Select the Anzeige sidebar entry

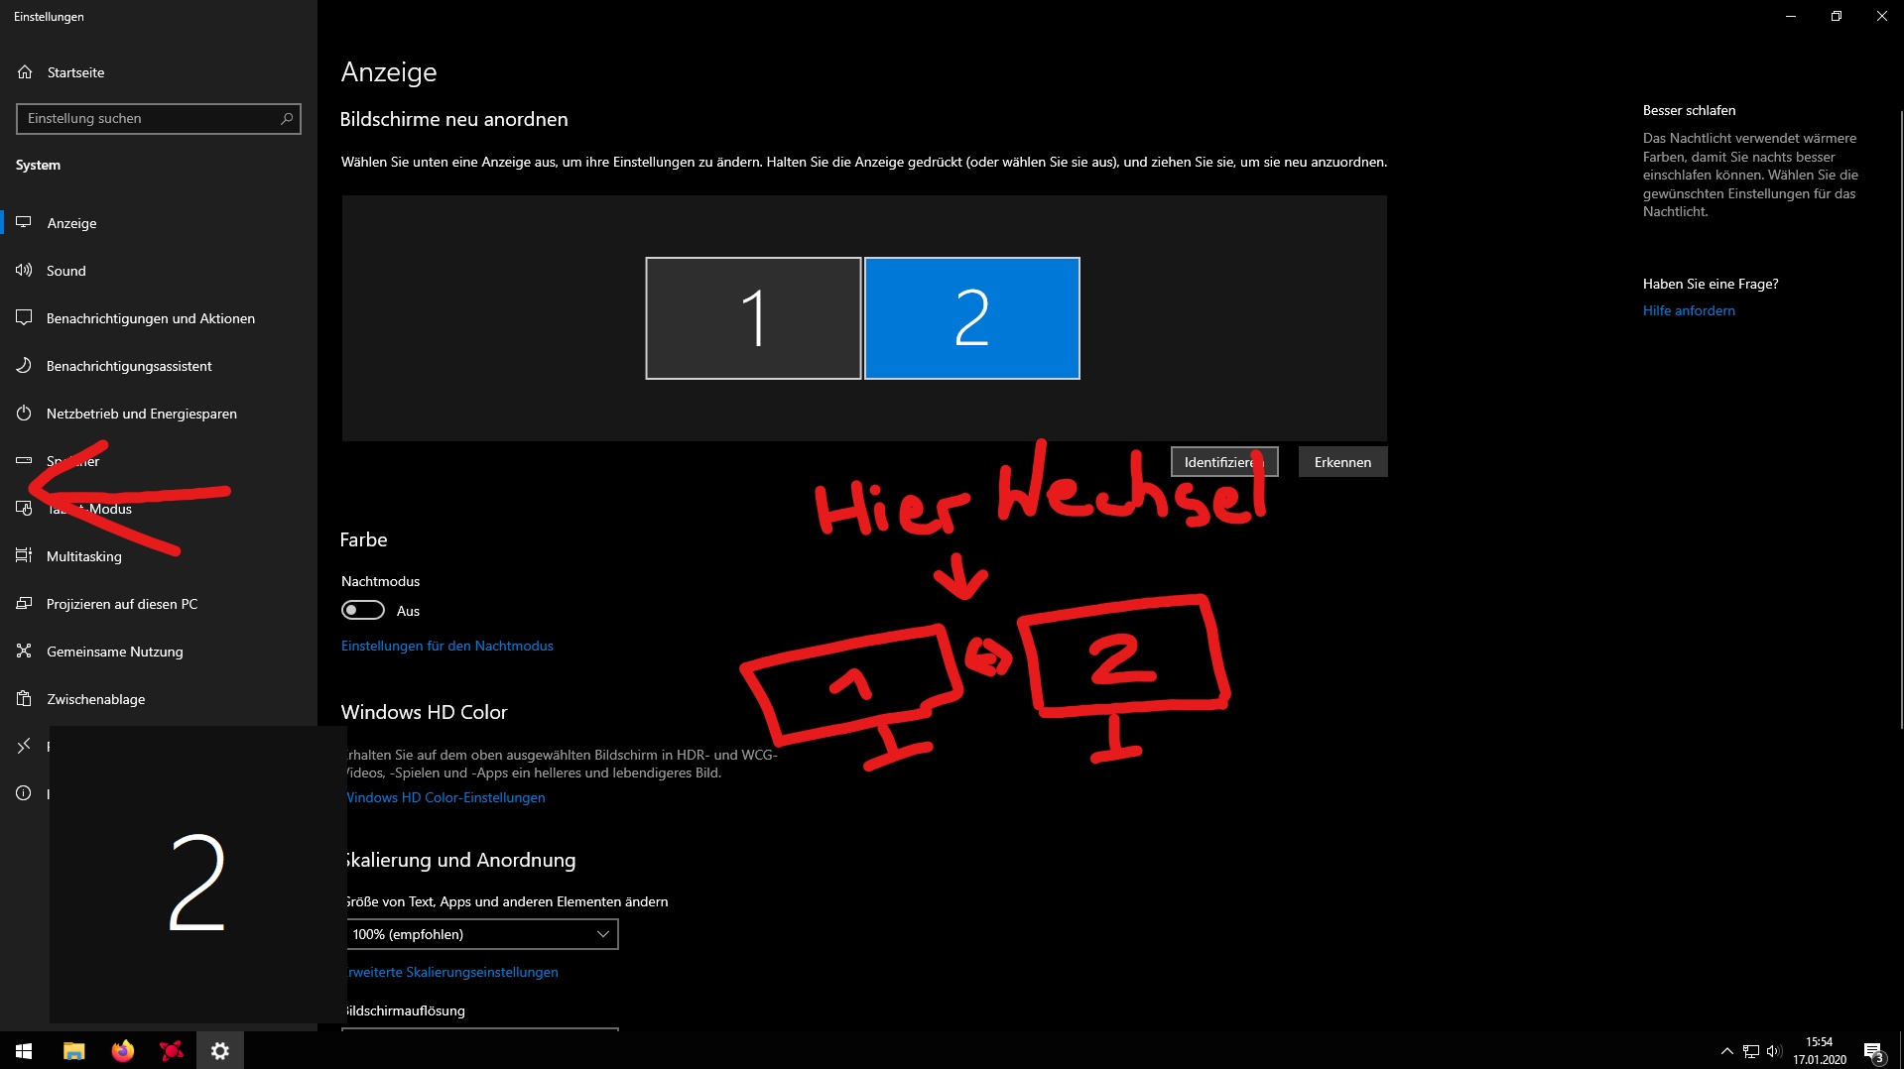(159, 223)
